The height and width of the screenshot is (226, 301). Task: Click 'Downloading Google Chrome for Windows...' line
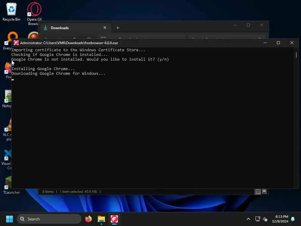[x=58, y=73]
